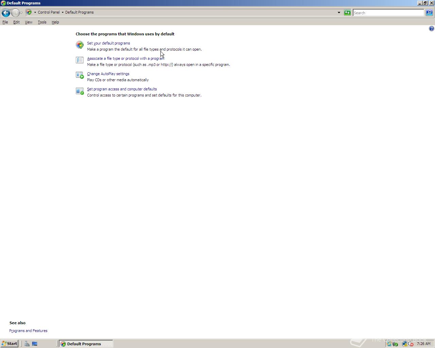This screenshot has height=348, width=435.
Task: Focus the Search input field
Action: tap(388, 13)
